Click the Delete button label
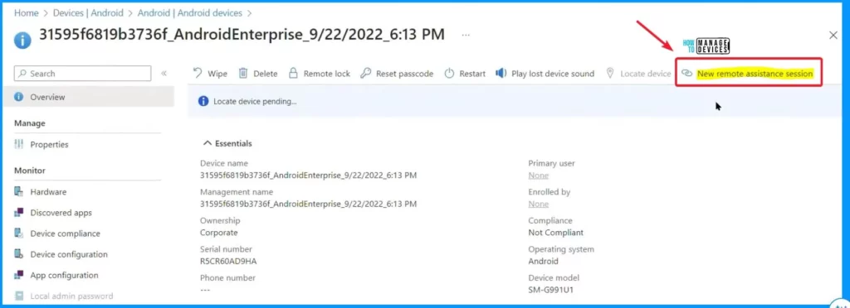This screenshot has width=850, height=308. [x=265, y=74]
